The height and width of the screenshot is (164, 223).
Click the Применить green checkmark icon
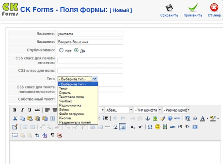coord(193,7)
